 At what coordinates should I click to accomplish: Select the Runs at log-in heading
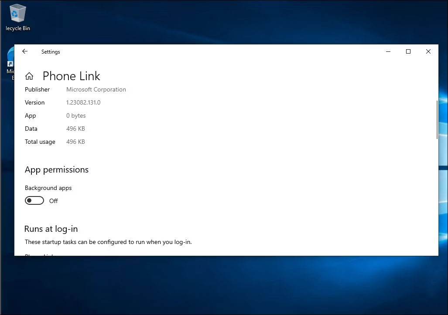51,228
